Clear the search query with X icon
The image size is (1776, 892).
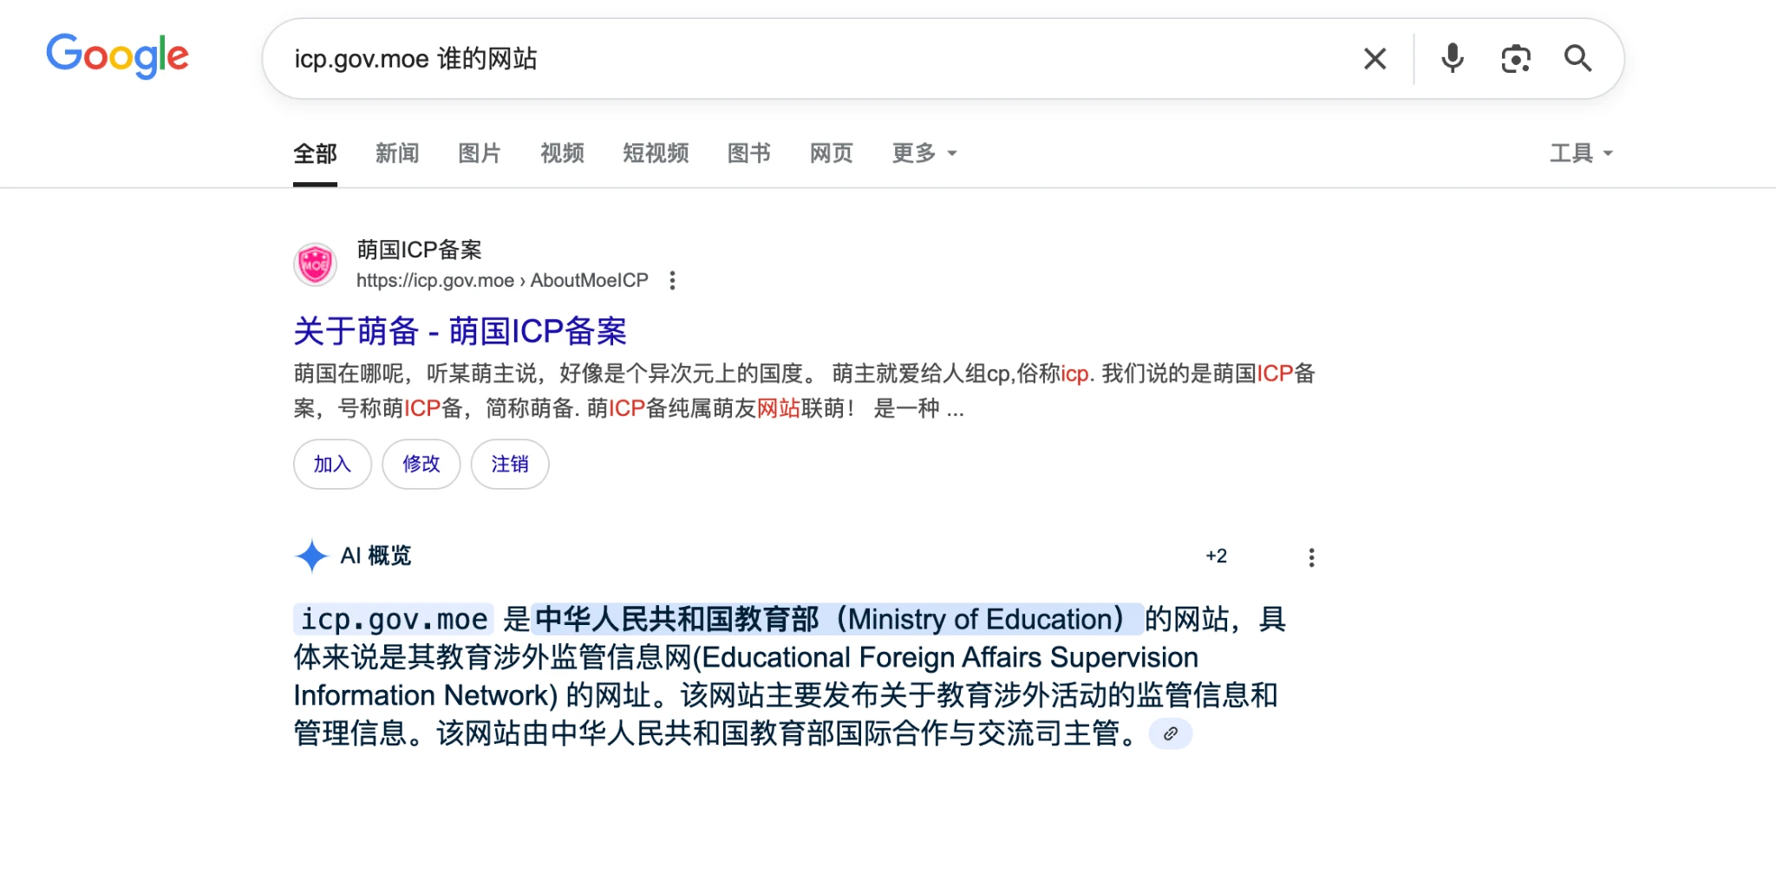tap(1374, 59)
